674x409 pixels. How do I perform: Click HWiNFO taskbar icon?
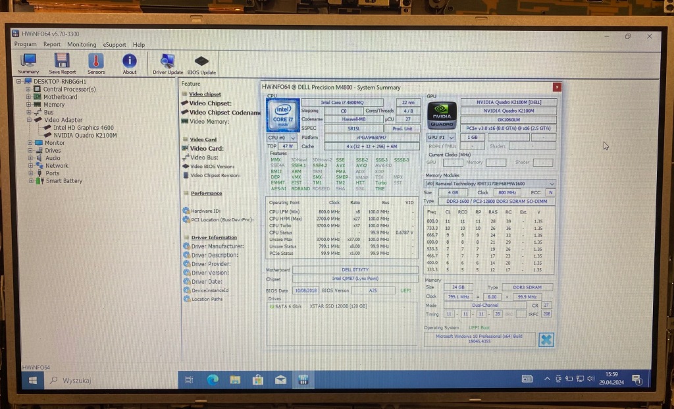pyautogui.click(x=303, y=380)
